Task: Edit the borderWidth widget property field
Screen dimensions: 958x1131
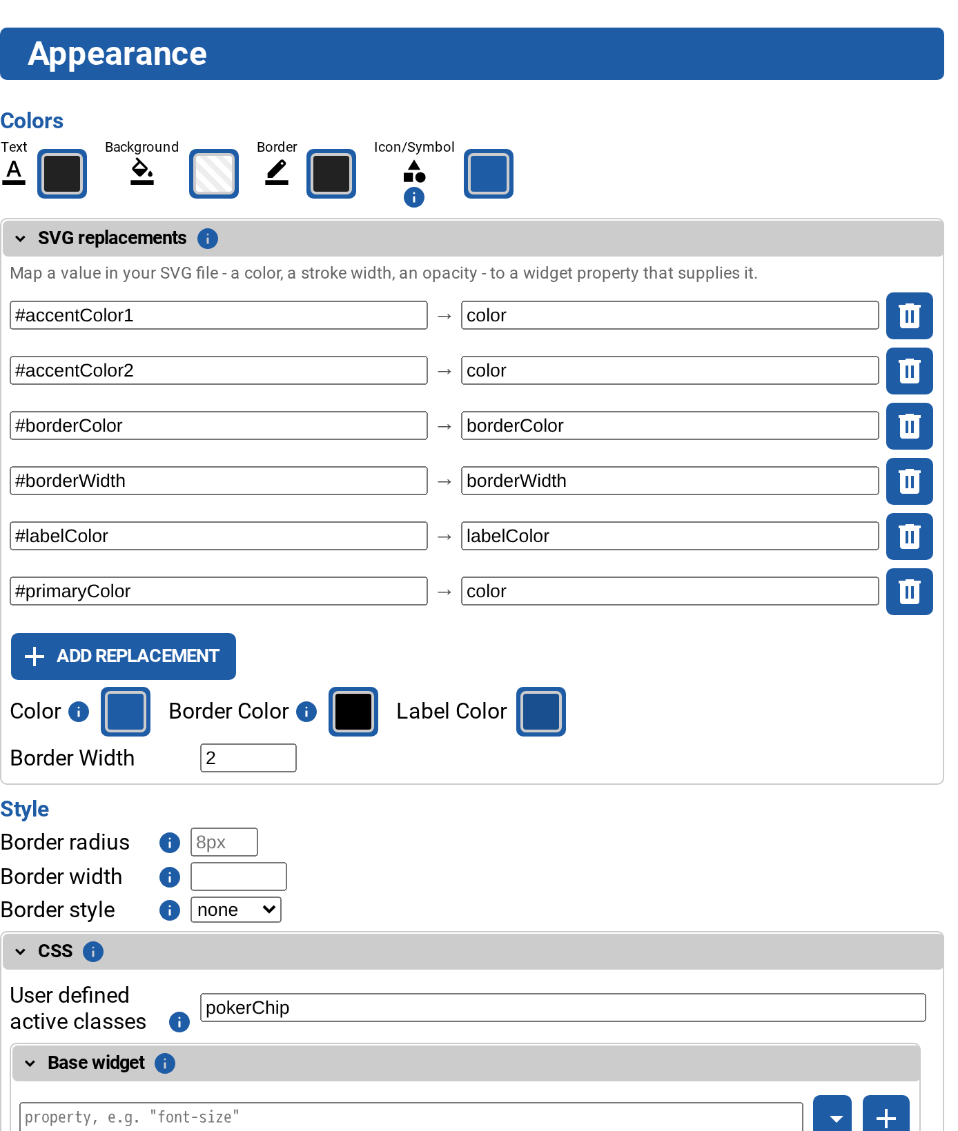Action: pos(670,481)
